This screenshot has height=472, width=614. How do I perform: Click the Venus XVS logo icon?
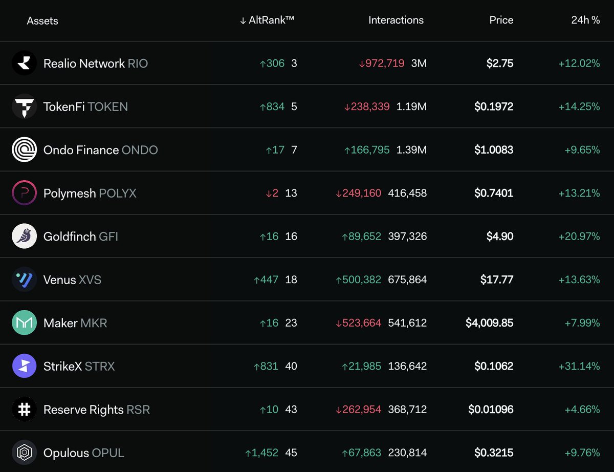coord(24,280)
